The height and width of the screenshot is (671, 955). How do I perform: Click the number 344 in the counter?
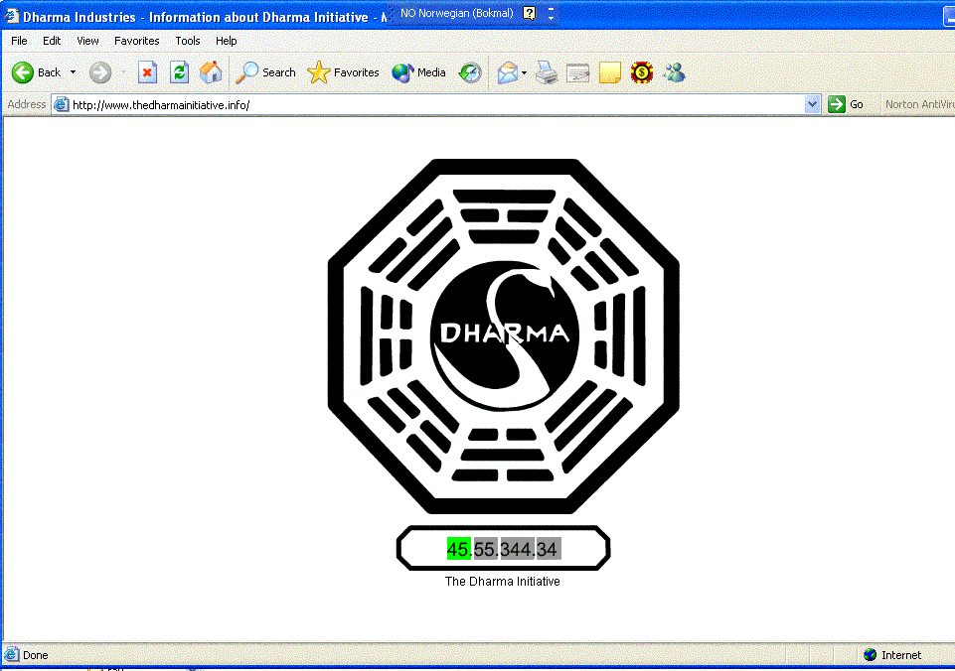tap(516, 549)
